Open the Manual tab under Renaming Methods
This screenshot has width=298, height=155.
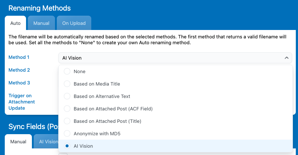[41, 23]
